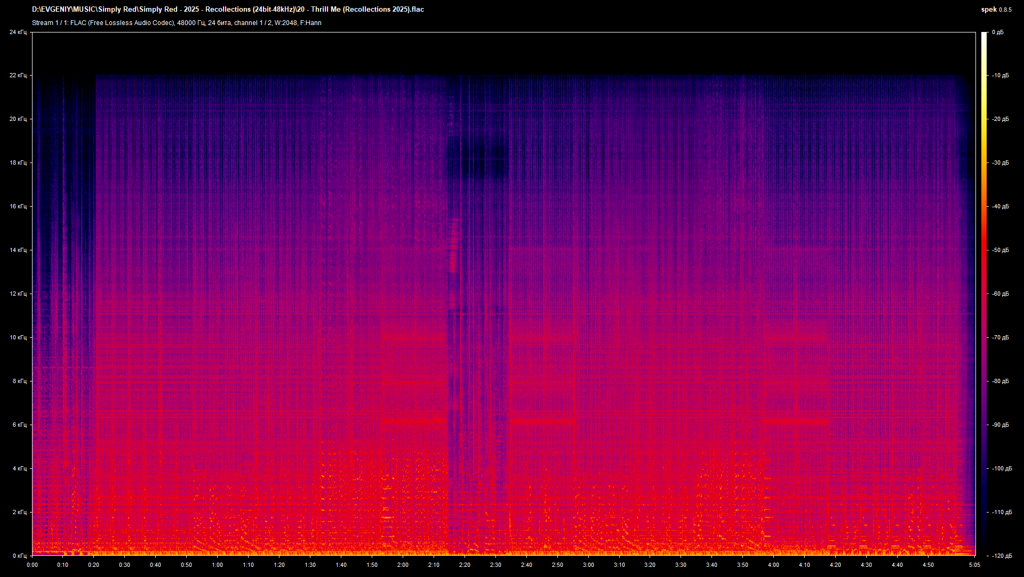Screen dimensions: 1024x577
Task: Click the -60 дБ level scale label
Action: pyautogui.click(x=1001, y=294)
